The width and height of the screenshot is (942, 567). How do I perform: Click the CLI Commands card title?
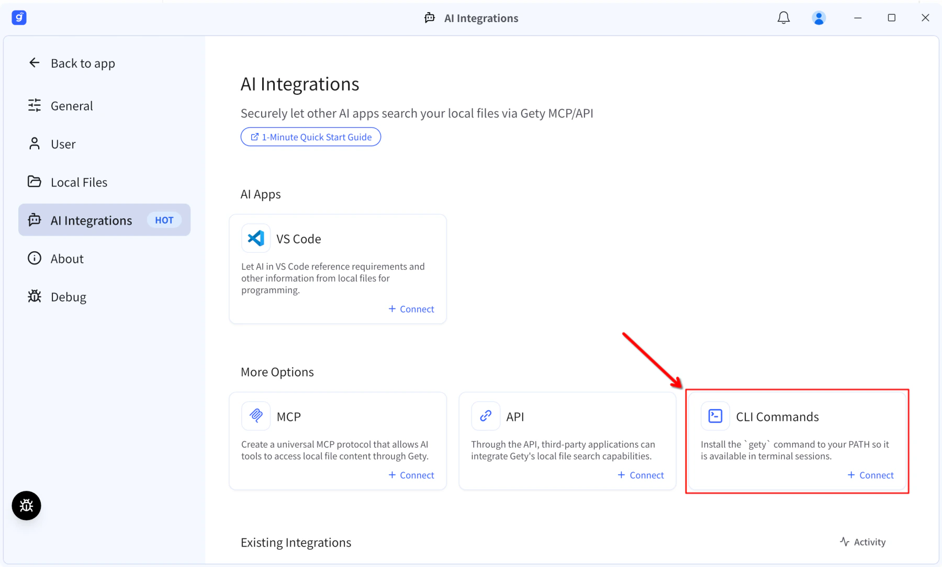777,417
